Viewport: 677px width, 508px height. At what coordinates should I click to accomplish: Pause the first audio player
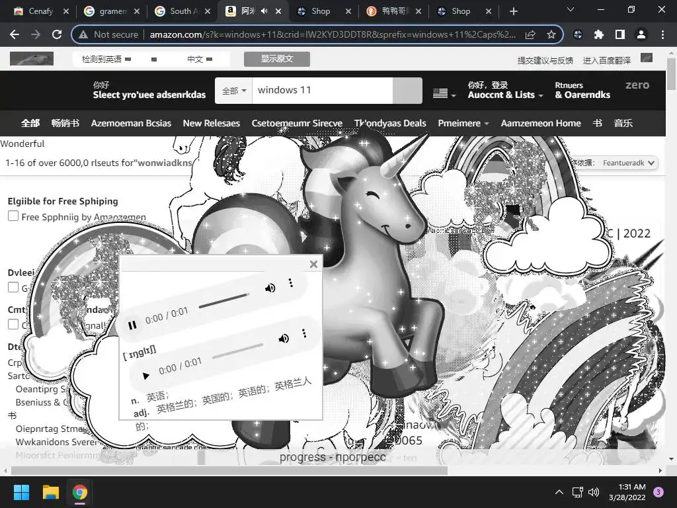pyautogui.click(x=132, y=325)
